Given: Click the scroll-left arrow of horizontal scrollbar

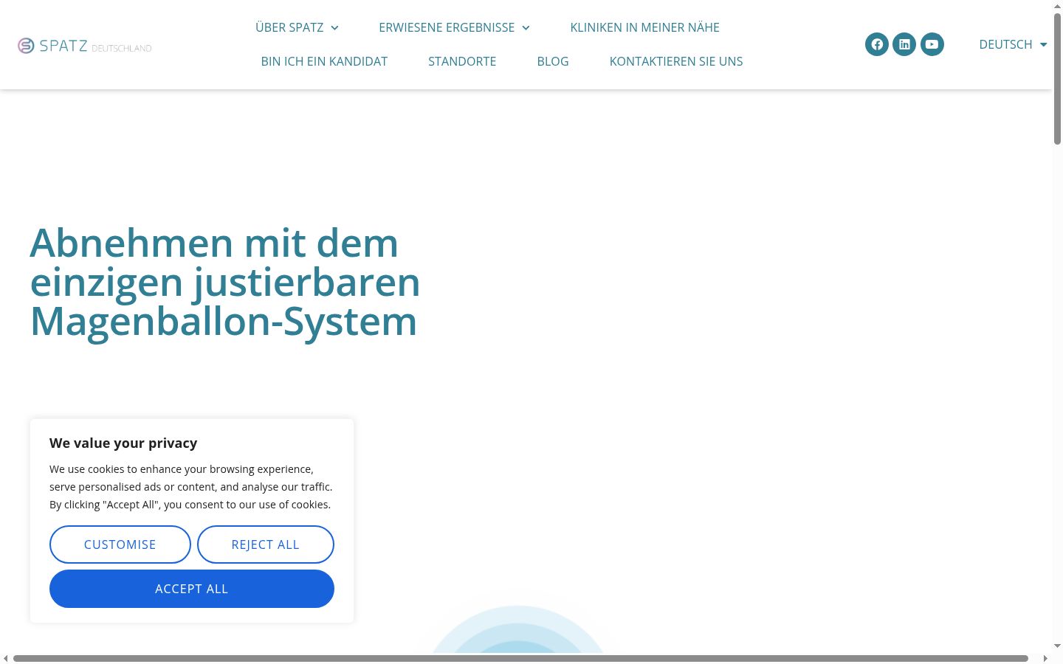Looking at the screenshot, I should (x=6, y=658).
